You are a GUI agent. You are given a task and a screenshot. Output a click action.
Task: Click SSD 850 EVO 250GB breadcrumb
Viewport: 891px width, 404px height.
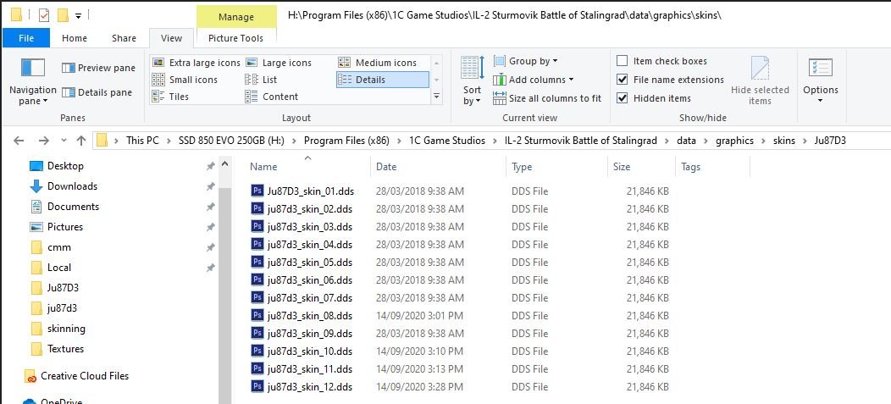231,141
